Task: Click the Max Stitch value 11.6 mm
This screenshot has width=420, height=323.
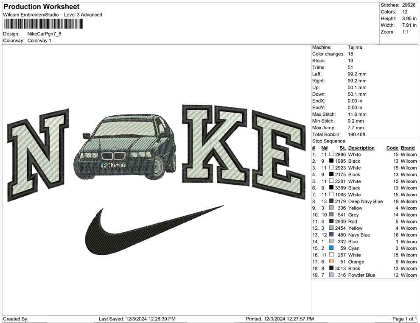Action: [x=357, y=114]
